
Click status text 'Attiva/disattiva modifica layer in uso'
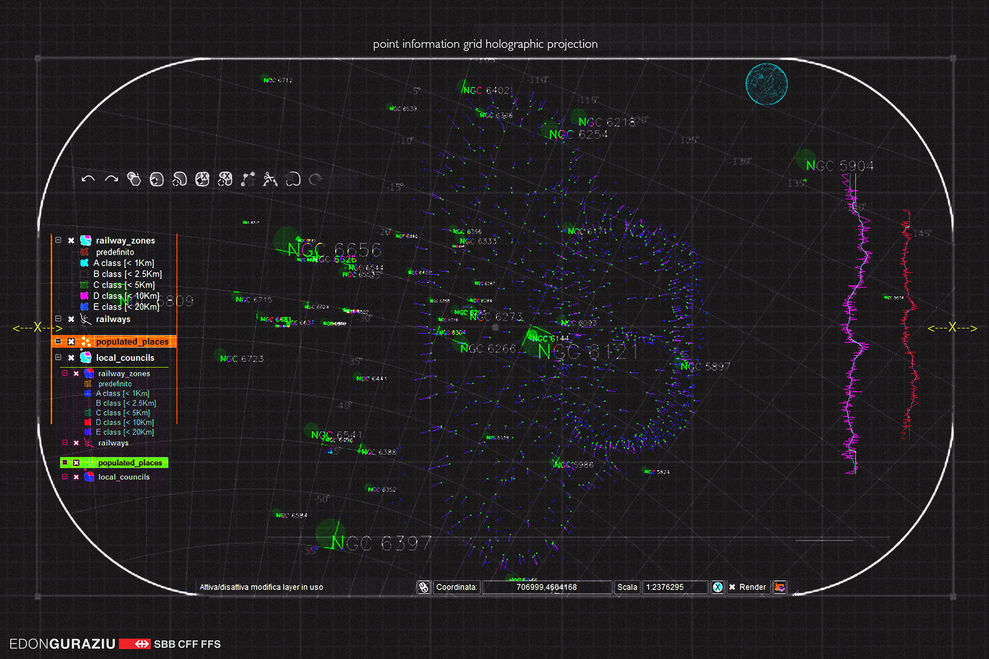tap(261, 587)
